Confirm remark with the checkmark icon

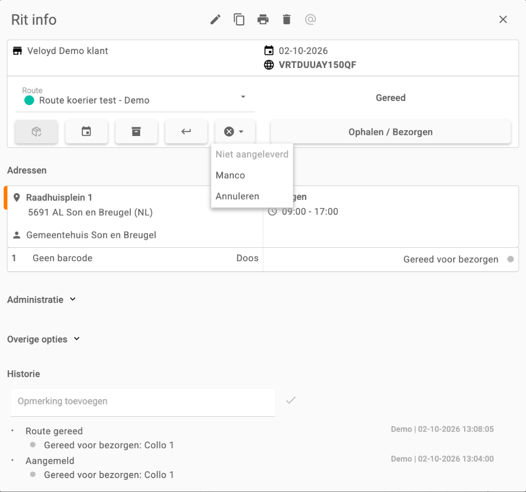pyautogui.click(x=291, y=400)
